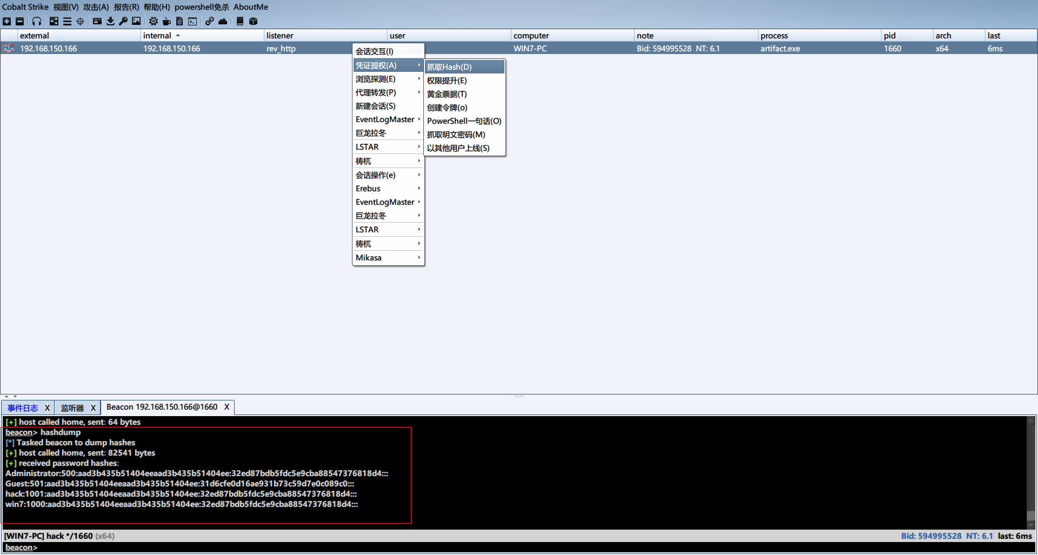Screen dimensions: 1038x555
Task: Expand the Erebus submenu
Action: 388,189
